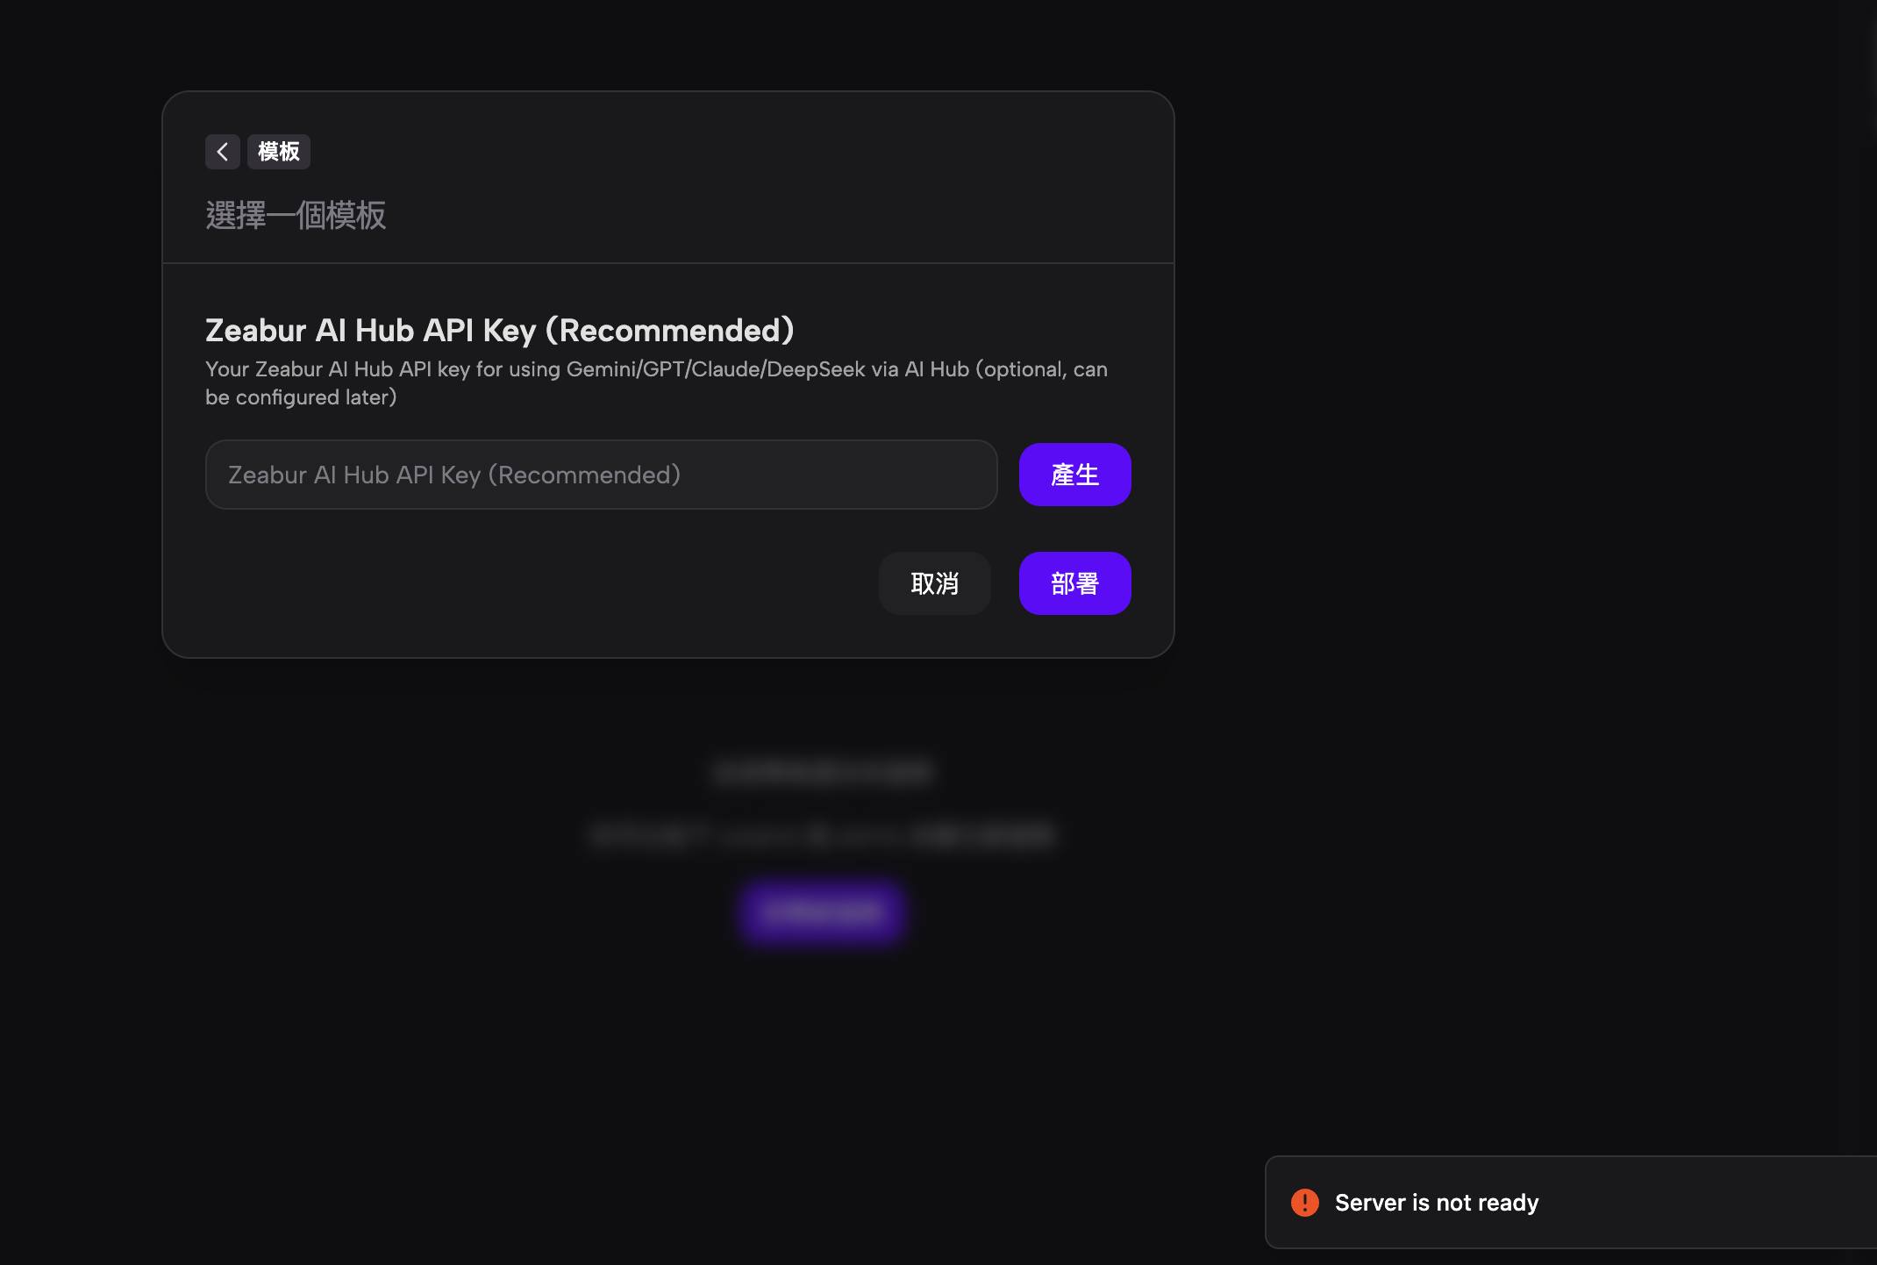The width and height of the screenshot is (1877, 1265).
Task: Click the "(Recommended)" word in the heading
Action: click(670, 331)
